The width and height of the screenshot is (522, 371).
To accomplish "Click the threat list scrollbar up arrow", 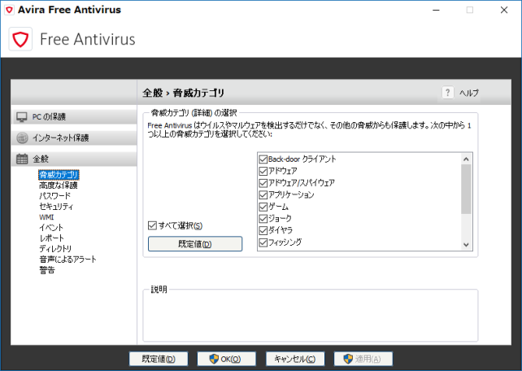I will point(466,159).
